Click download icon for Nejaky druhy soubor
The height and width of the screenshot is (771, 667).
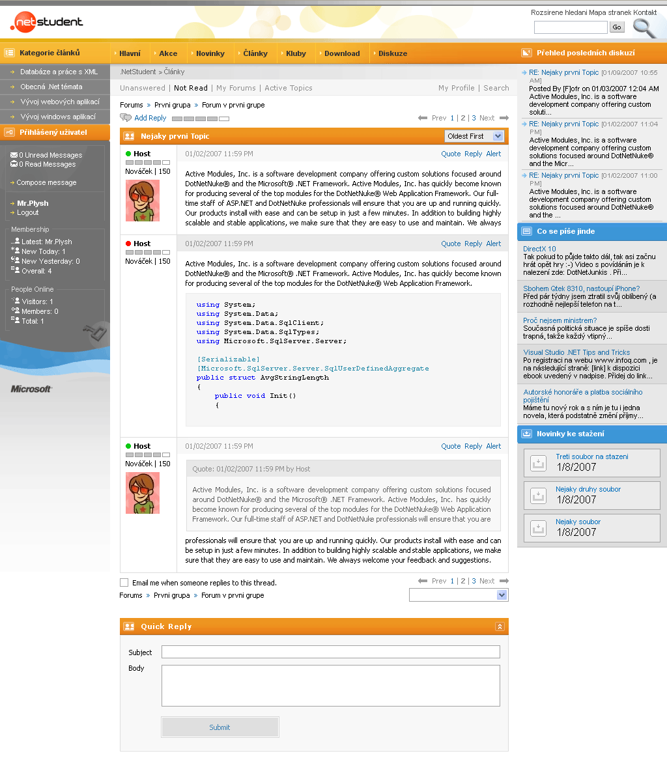coord(539,496)
